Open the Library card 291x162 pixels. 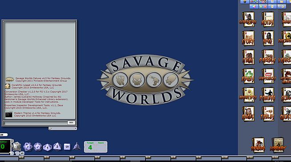click(278, 145)
